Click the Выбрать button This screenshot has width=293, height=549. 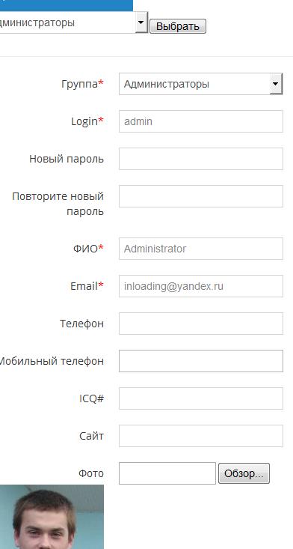click(178, 26)
